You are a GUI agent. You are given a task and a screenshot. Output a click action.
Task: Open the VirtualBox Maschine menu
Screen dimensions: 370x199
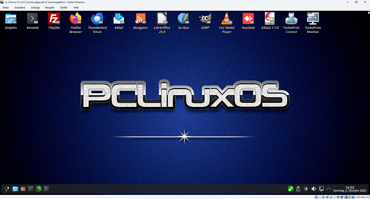point(20,7)
